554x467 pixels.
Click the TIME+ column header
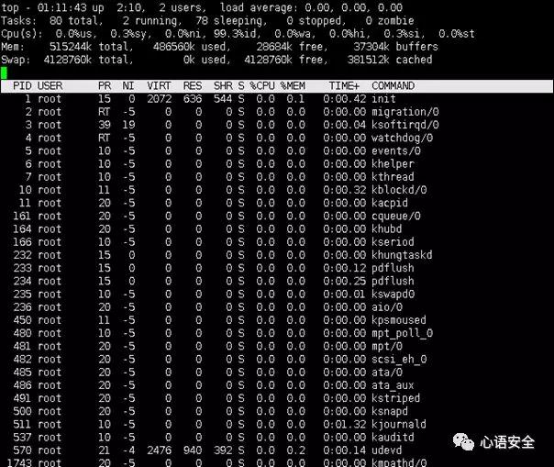[344, 85]
